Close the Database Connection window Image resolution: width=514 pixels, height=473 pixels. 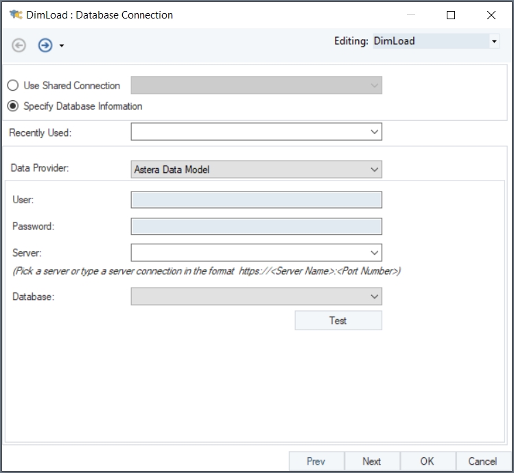(491, 15)
